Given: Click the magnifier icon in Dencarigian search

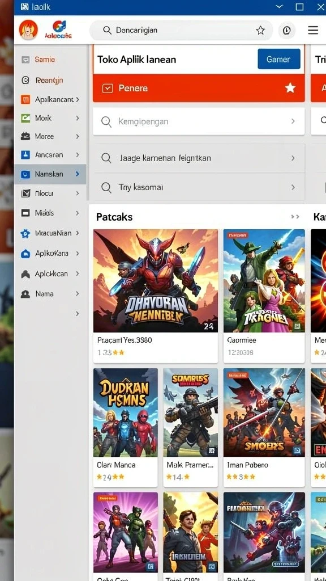Looking at the screenshot, I should [x=107, y=31].
